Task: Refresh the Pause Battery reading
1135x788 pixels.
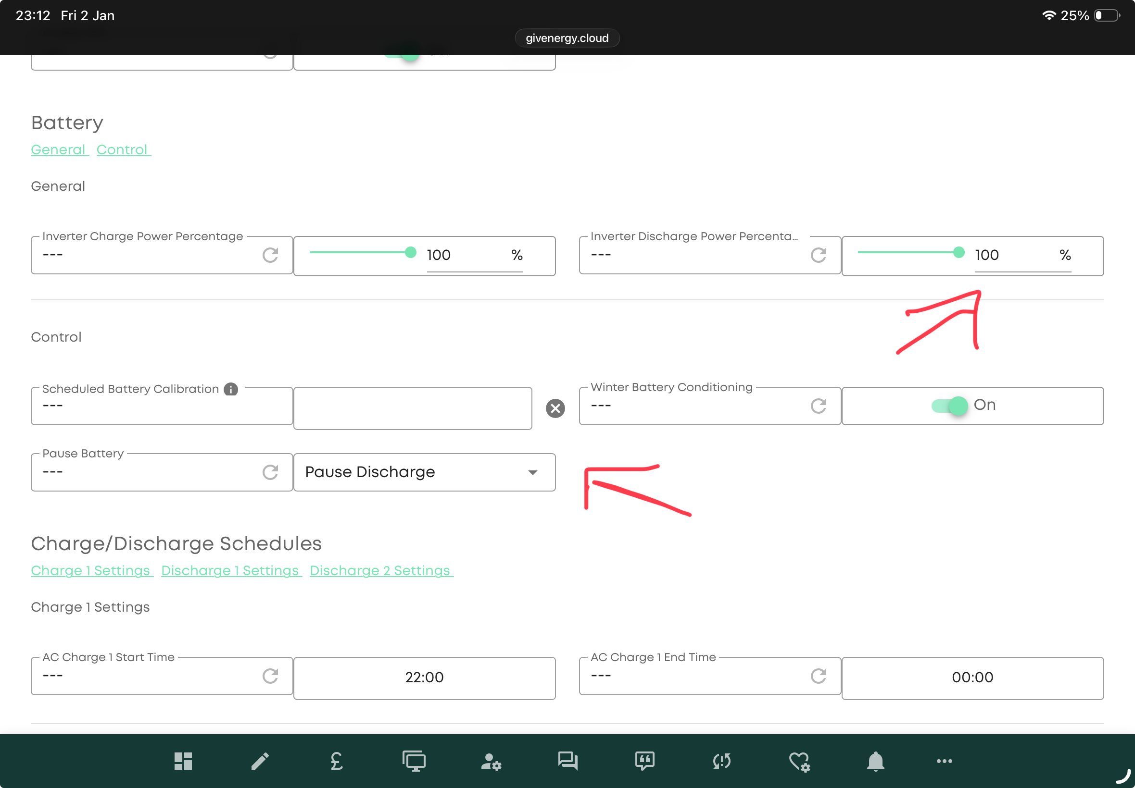Action: [270, 472]
